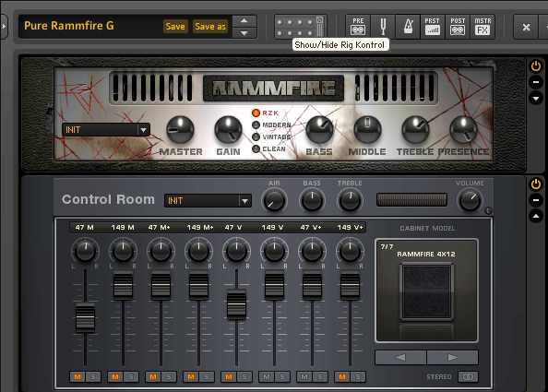This screenshot has width=548, height=392.
Task: Show the PRST preset volume icon
Action: 433,27
